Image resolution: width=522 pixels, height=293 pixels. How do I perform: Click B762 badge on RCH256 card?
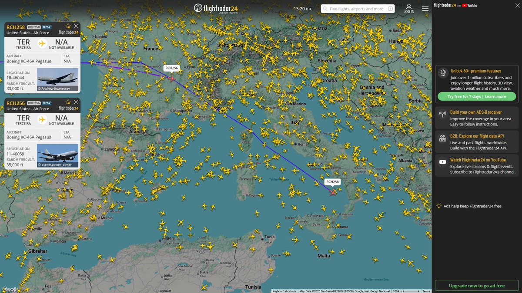tap(47, 103)
